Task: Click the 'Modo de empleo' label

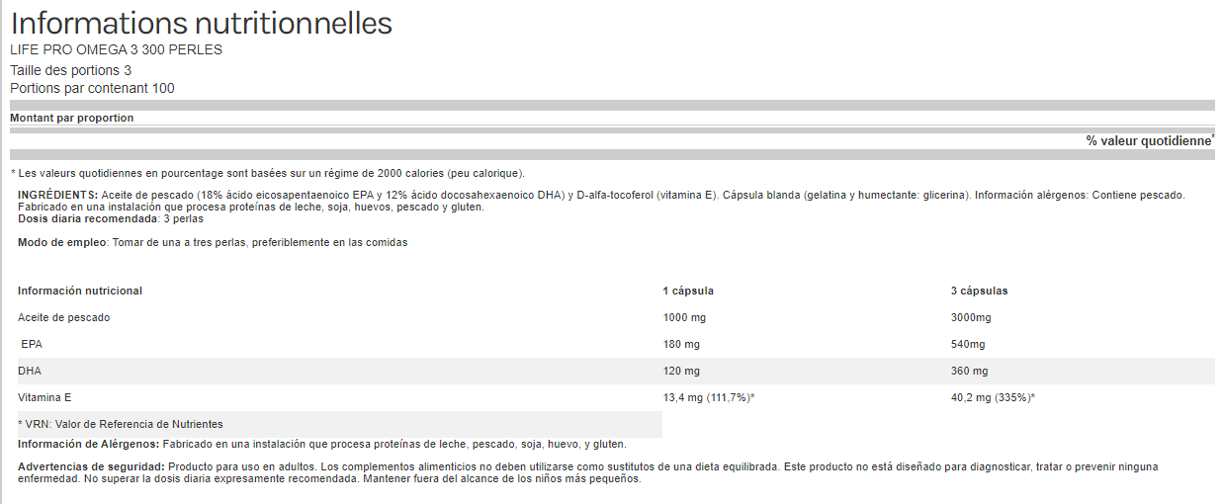Action: (61, 242)
